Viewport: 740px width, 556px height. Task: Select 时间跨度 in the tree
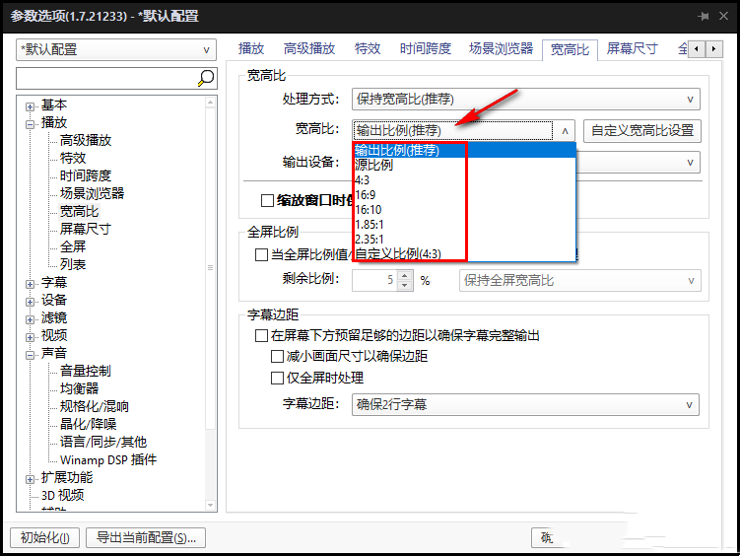pos(86,175)
